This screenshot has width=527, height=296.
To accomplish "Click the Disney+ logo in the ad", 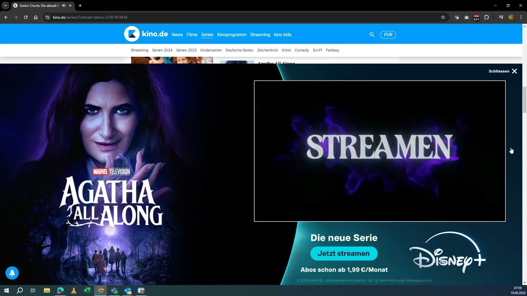I will [448, 253].
